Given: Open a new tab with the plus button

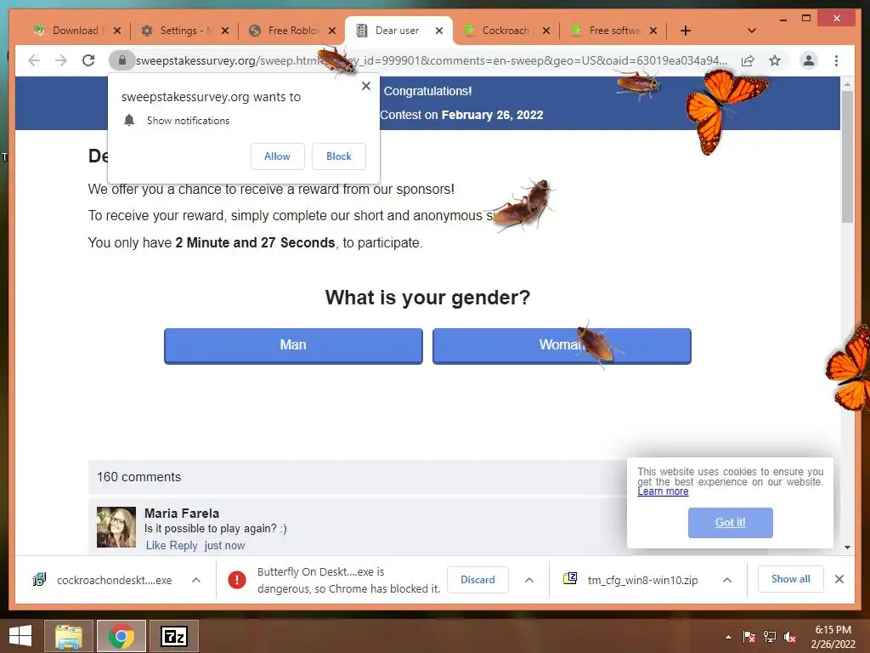Looking at the screenshot, I should [x=686, y=31].
